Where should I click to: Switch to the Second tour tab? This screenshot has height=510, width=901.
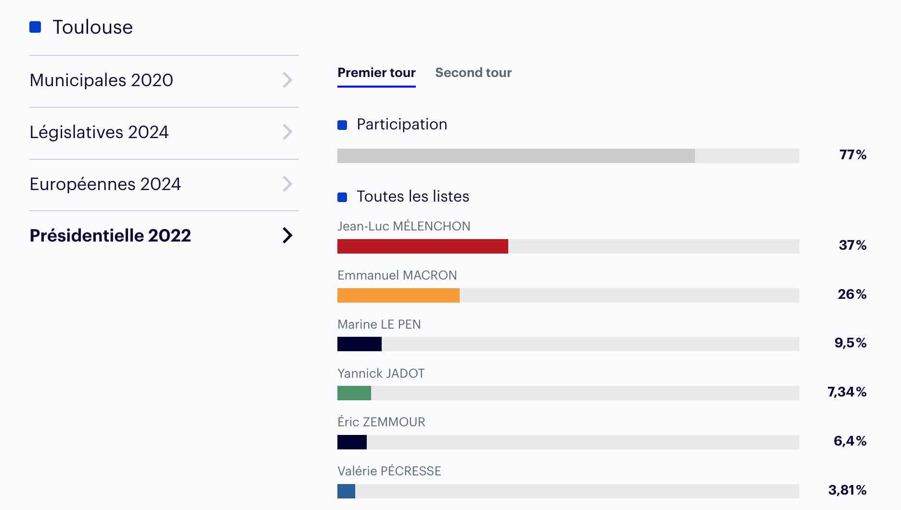473,73
